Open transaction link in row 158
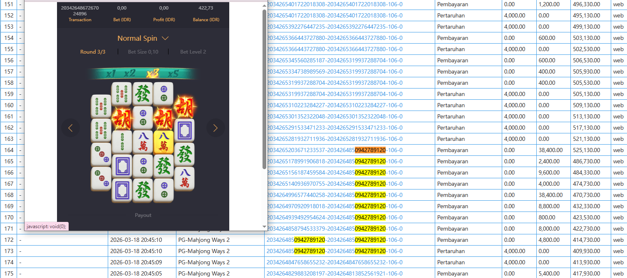This screenshot has width=627, height=278. point(335,83)
